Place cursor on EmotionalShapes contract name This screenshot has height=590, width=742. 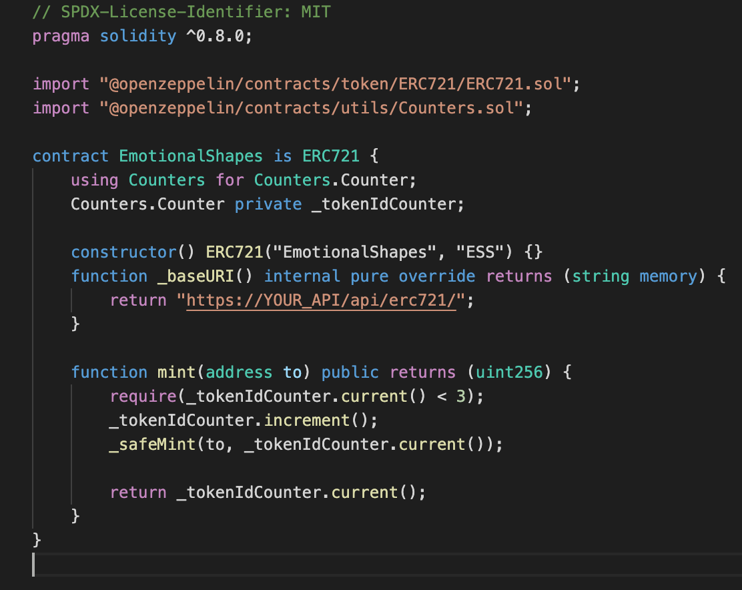191,156
